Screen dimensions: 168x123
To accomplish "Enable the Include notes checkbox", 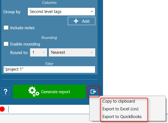I will click(x=6, y=28).
